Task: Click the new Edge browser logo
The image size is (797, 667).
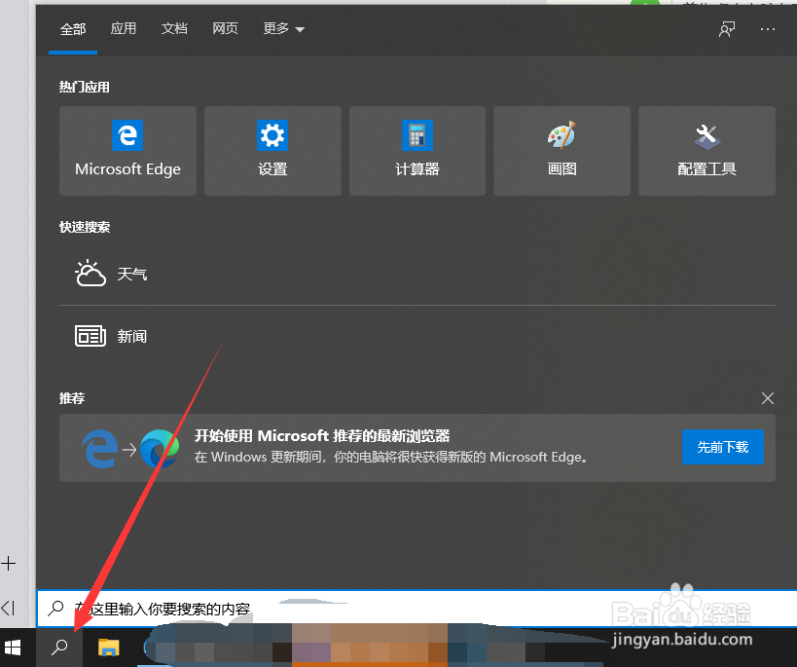Action: click(x=159, y=448)
